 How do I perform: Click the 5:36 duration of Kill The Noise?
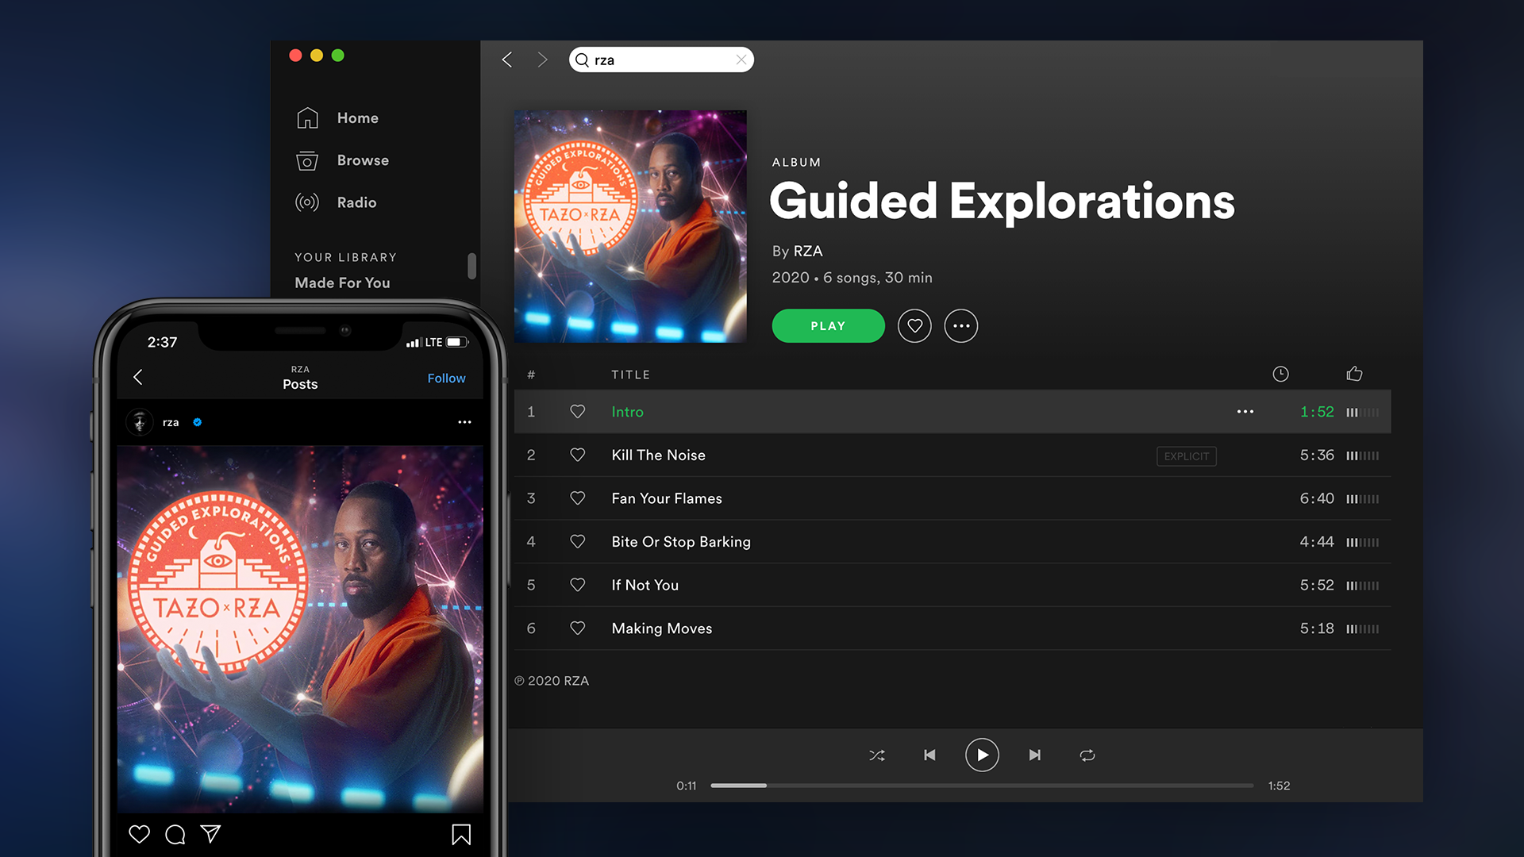tap(1317, 455)
